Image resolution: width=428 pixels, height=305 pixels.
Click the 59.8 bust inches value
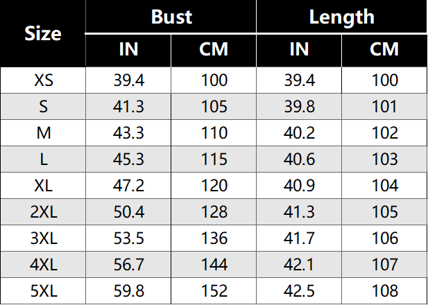(x=128, y=290)
